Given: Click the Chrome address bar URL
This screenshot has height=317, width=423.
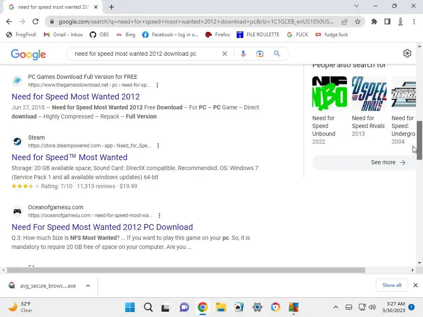Looking at the screenshot, I should [x=196, y=21].
